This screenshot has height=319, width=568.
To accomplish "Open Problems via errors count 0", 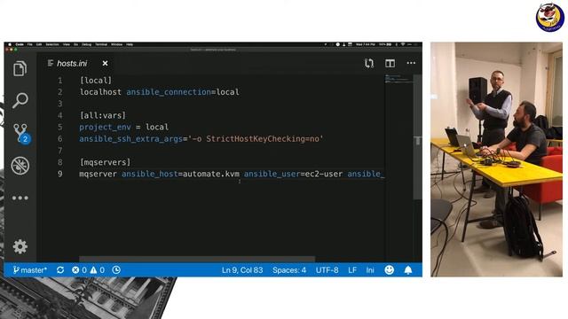I will 79,270.
